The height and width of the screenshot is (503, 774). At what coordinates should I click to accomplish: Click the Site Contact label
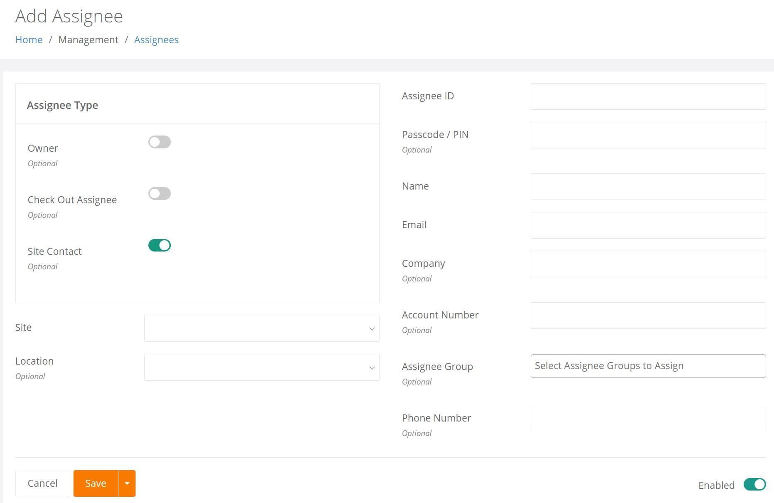pyautogui.click(x=55, y=251)
